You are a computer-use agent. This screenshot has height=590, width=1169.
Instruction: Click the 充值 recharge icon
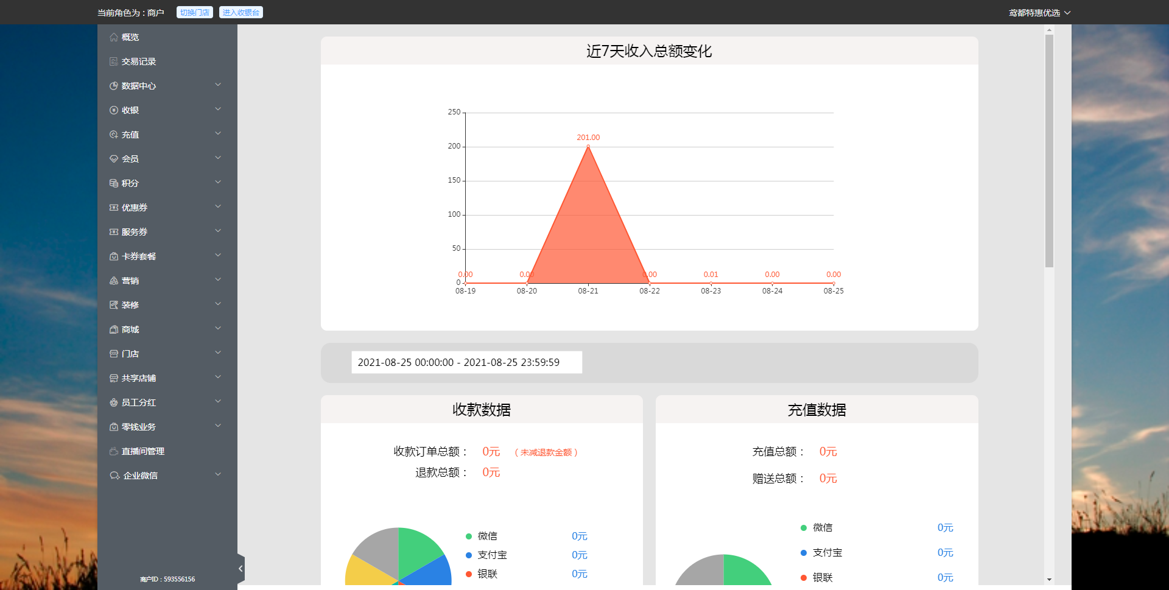pos(114,135)
